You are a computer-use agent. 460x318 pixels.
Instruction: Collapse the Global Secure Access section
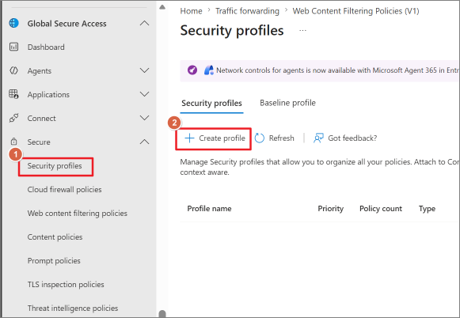[144, 23]
